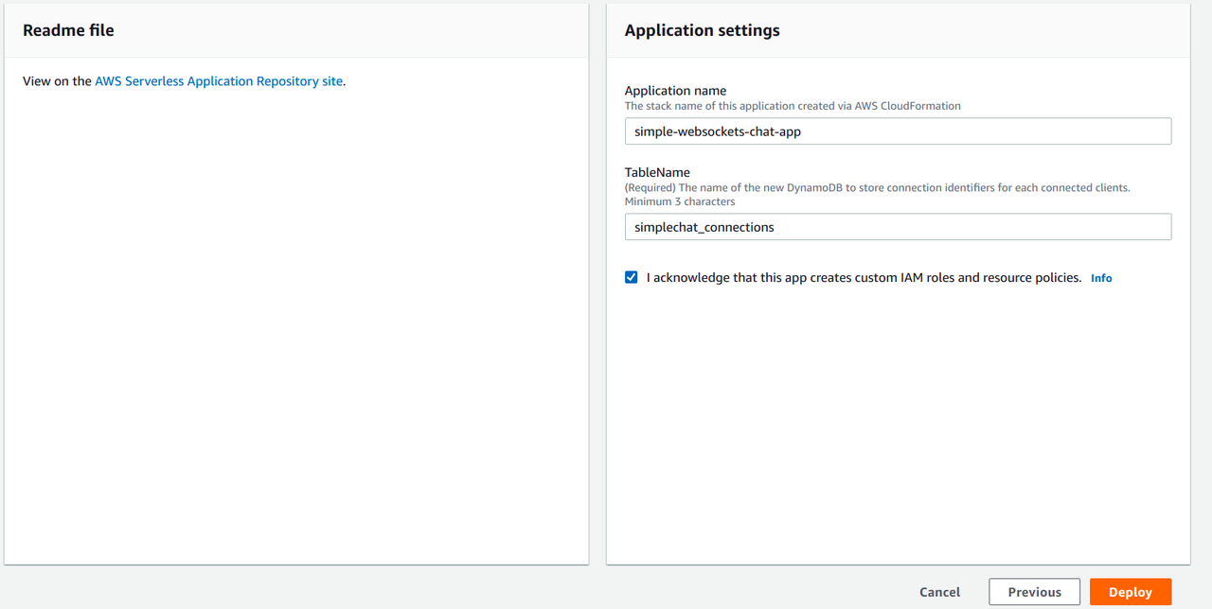This screenshot has height=609, width=1212.
Task: Click the "TableName" field label
Action: (x=657, y=172)
